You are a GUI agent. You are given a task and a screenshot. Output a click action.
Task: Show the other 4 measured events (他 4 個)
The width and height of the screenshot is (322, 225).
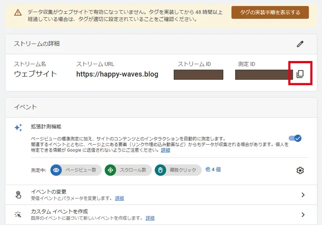(x=213, y=169)
